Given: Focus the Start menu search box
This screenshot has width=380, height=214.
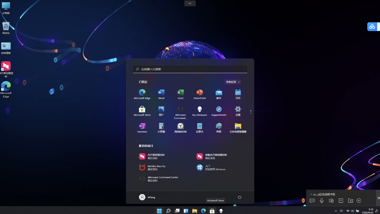Looking at the screenshot, I should coord(190,69).
